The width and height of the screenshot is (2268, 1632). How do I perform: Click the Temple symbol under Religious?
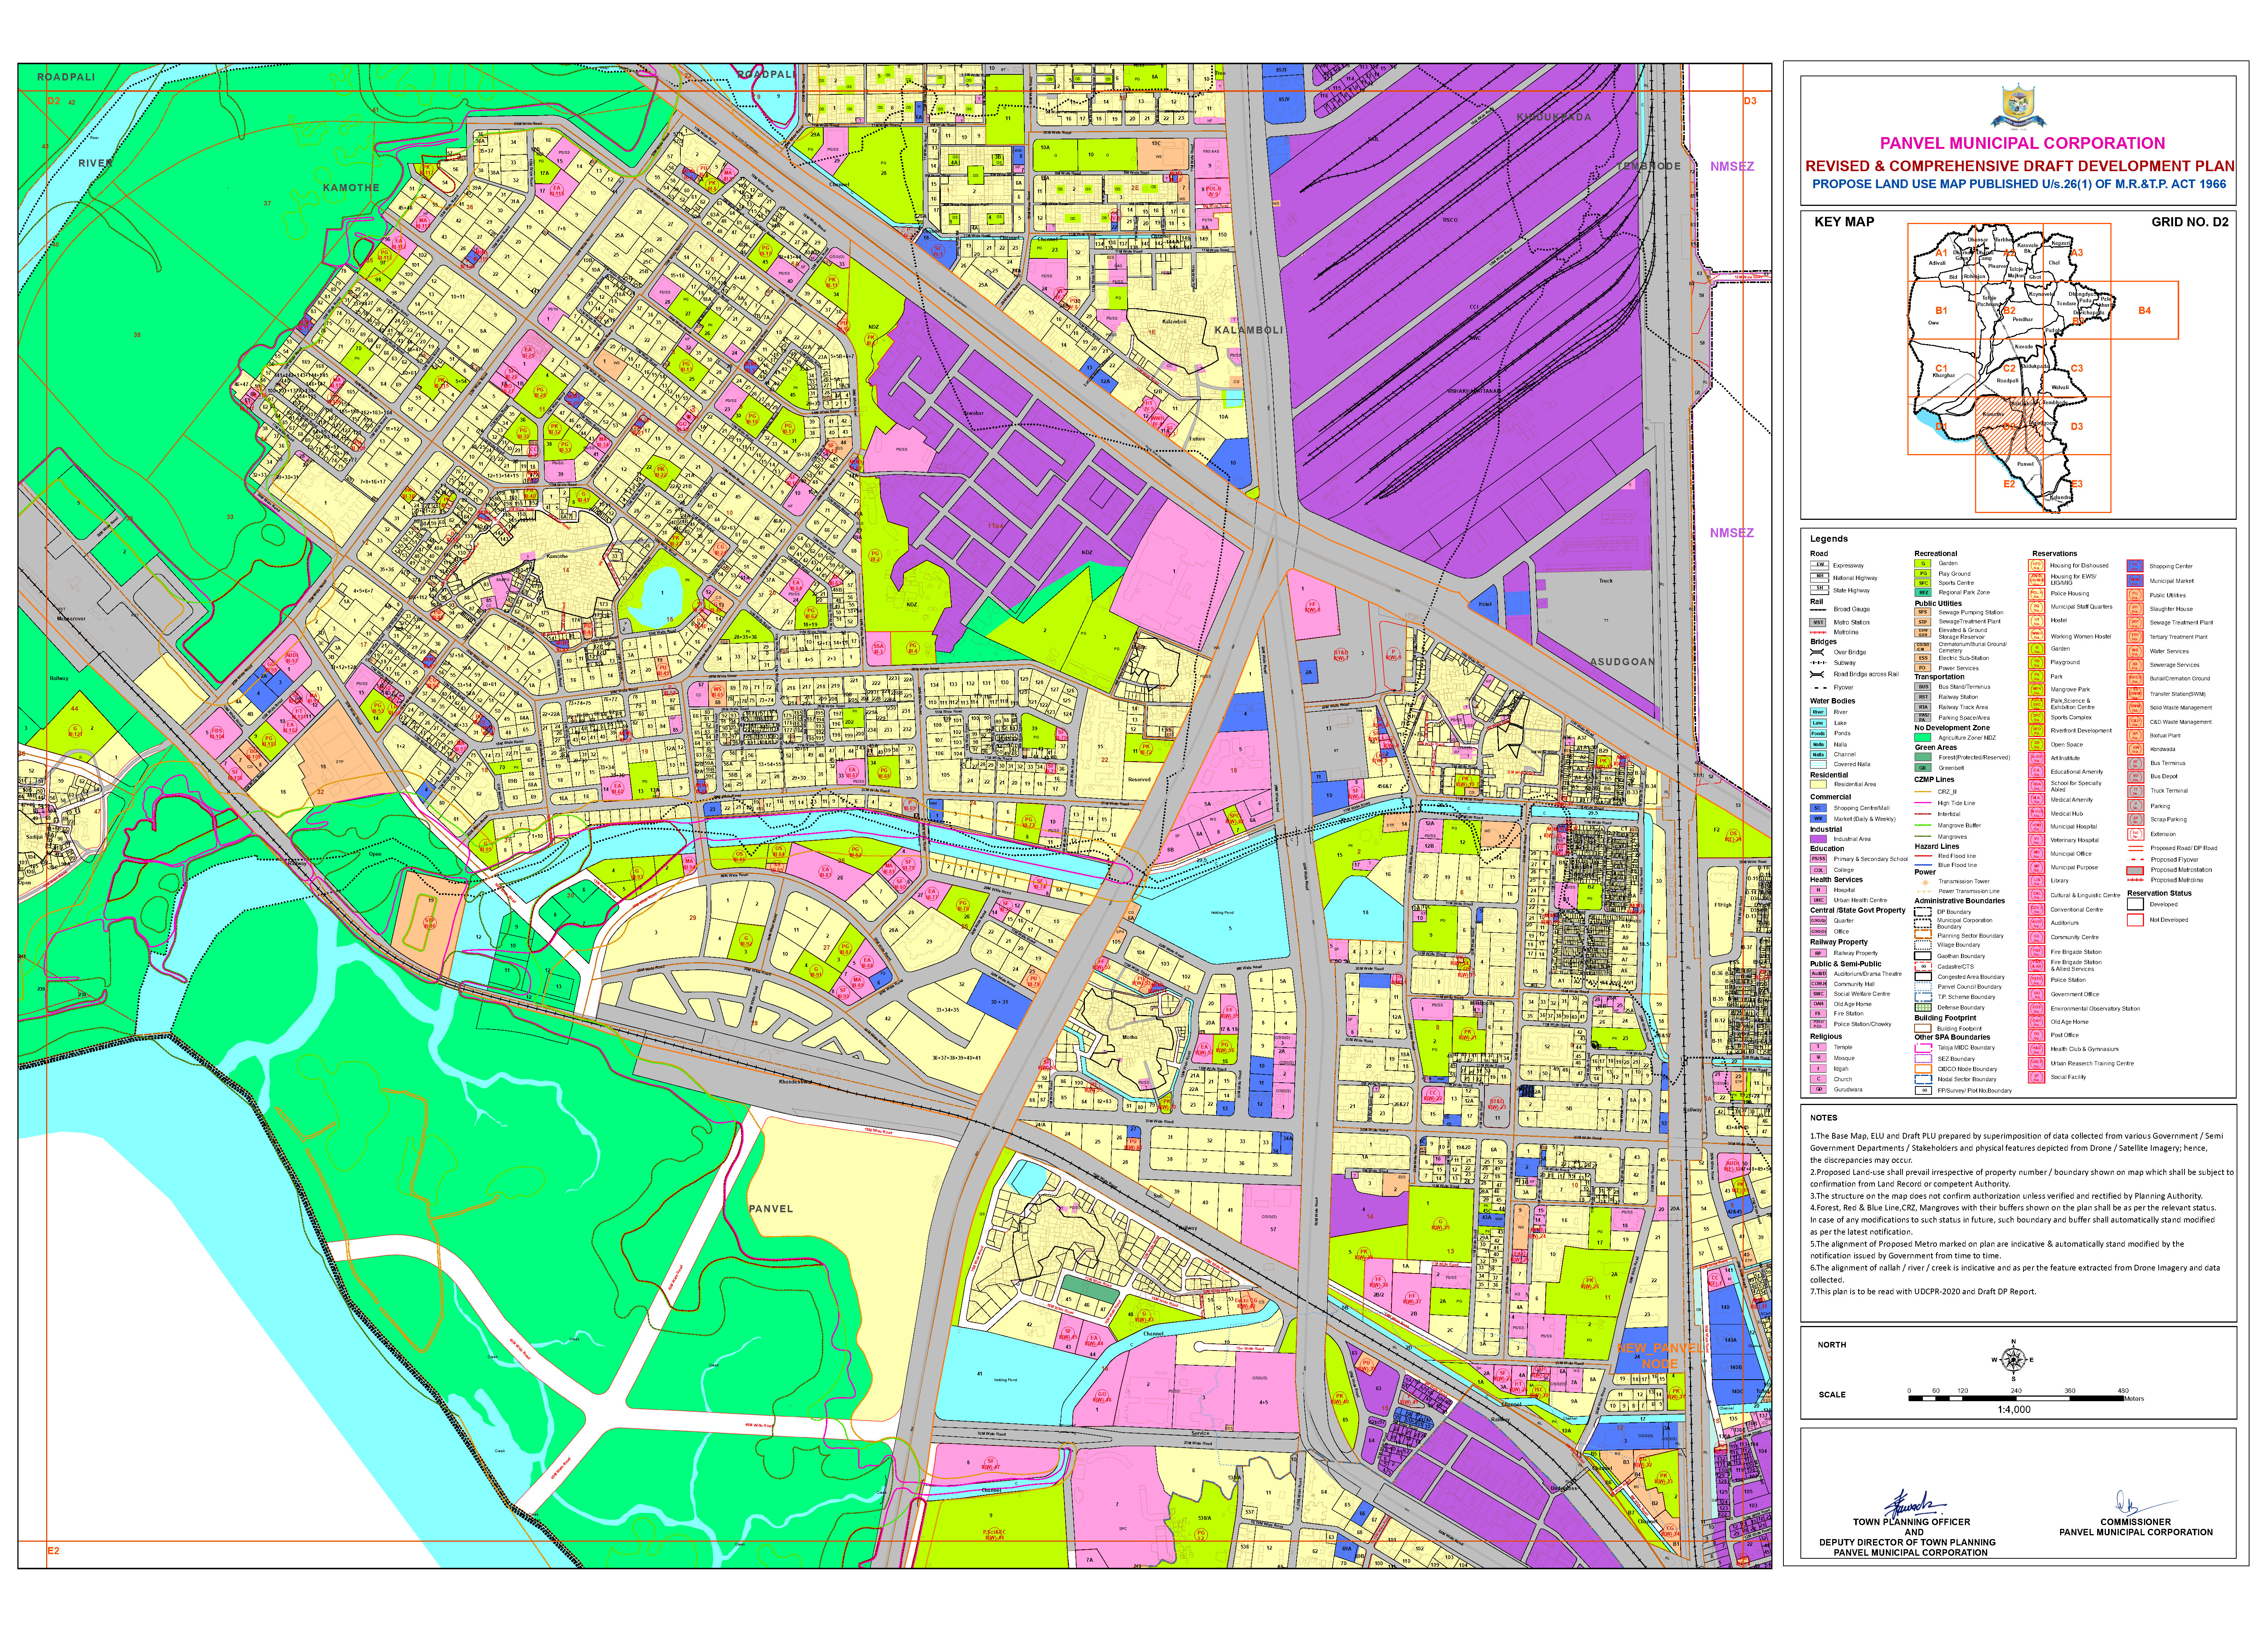coord(1819,1047)
